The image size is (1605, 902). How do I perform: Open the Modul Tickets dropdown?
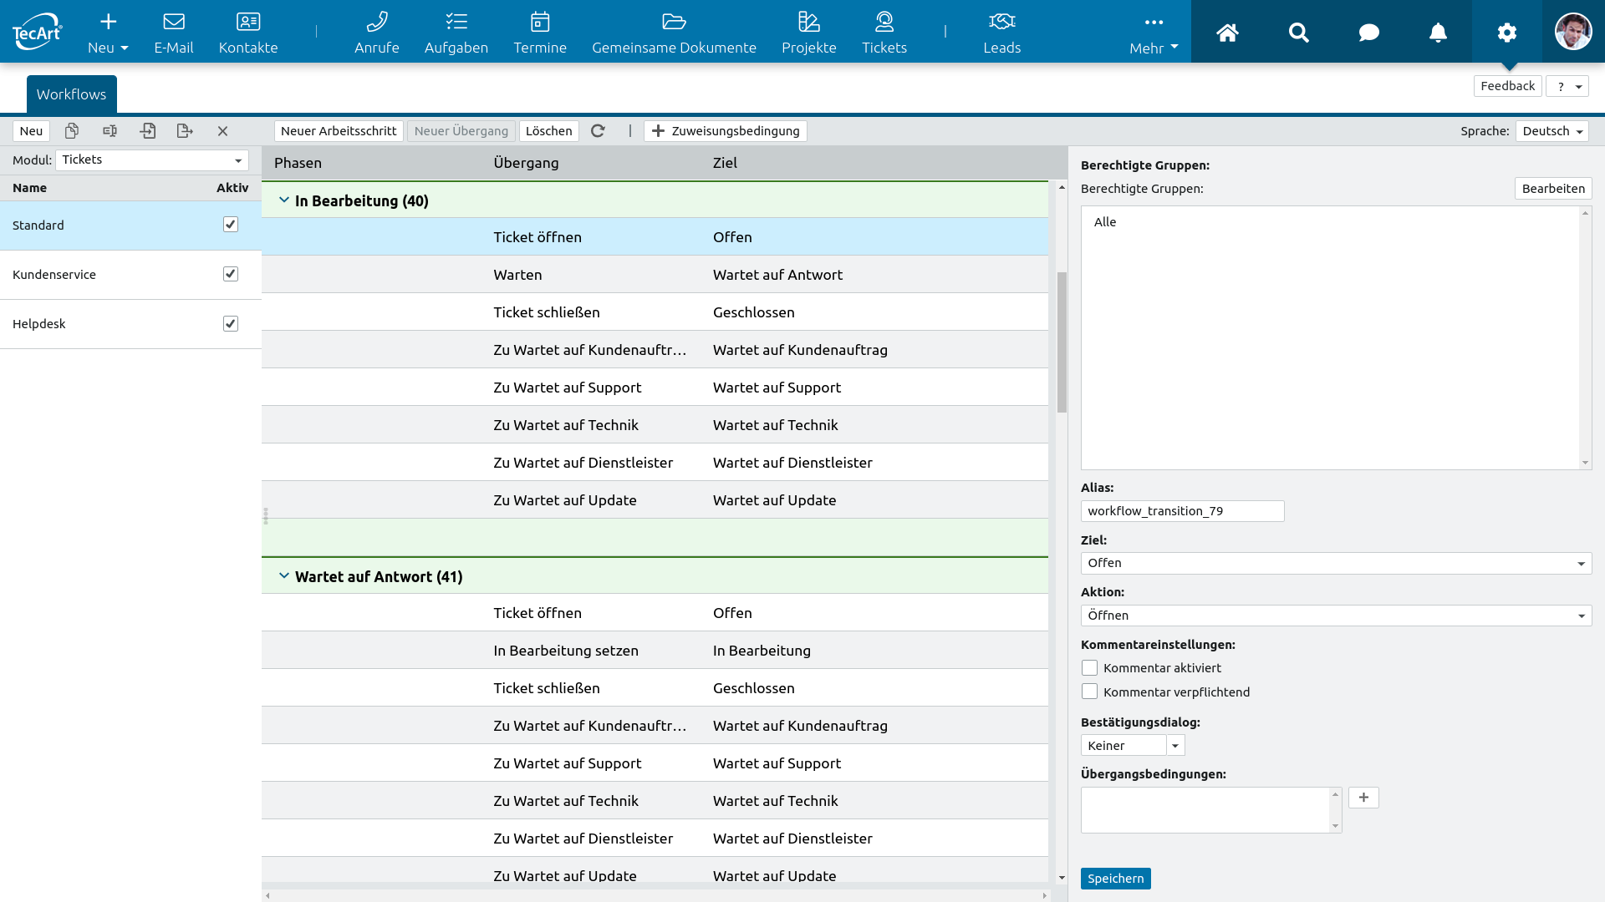click(x=152, y=160)
